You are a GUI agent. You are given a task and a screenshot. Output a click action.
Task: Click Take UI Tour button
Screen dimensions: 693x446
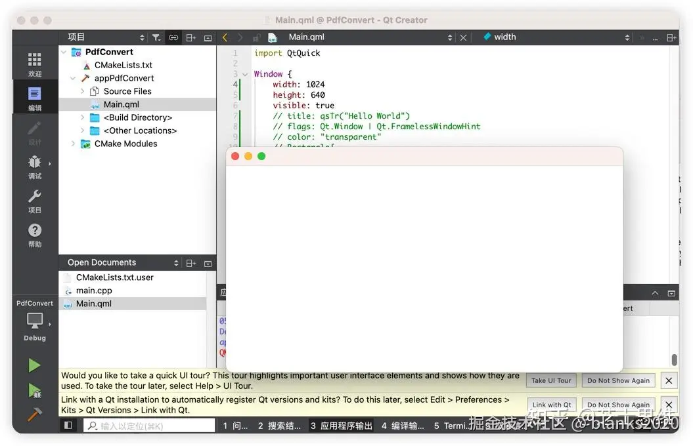click(551, 380)
